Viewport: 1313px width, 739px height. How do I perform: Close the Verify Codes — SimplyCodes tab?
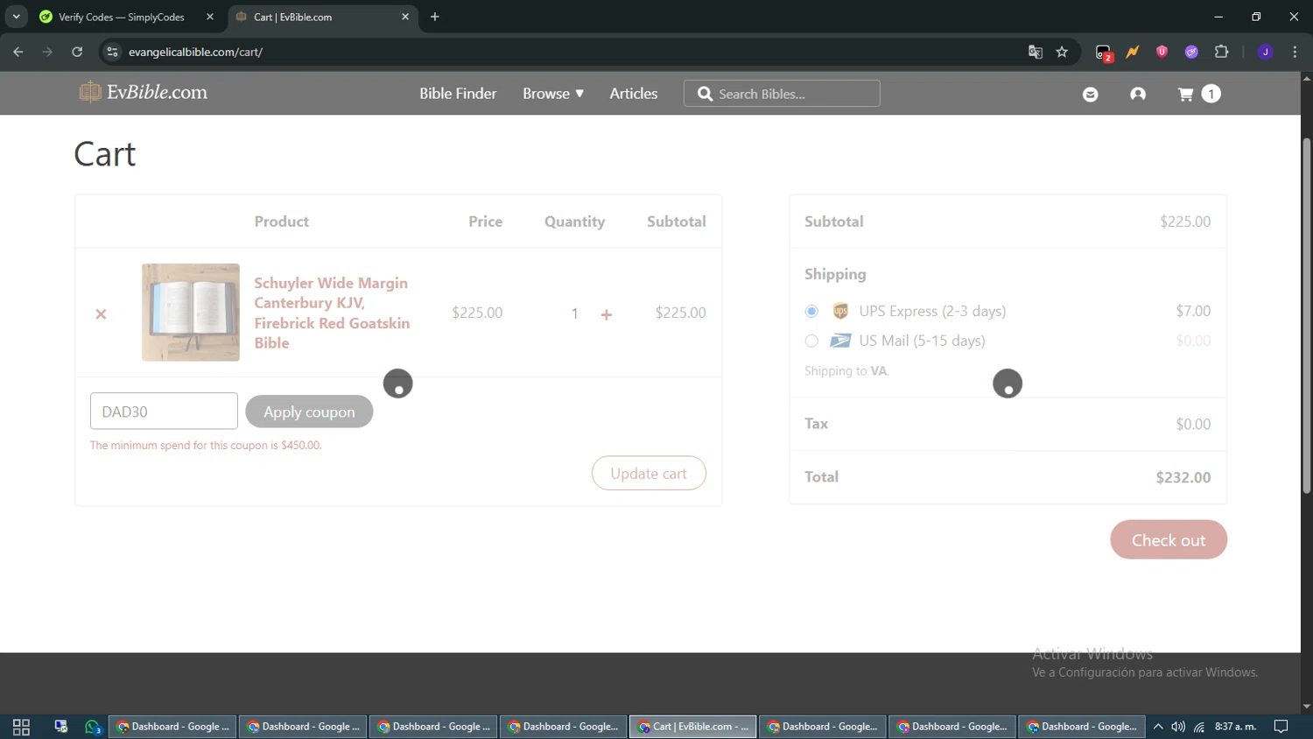210,17
